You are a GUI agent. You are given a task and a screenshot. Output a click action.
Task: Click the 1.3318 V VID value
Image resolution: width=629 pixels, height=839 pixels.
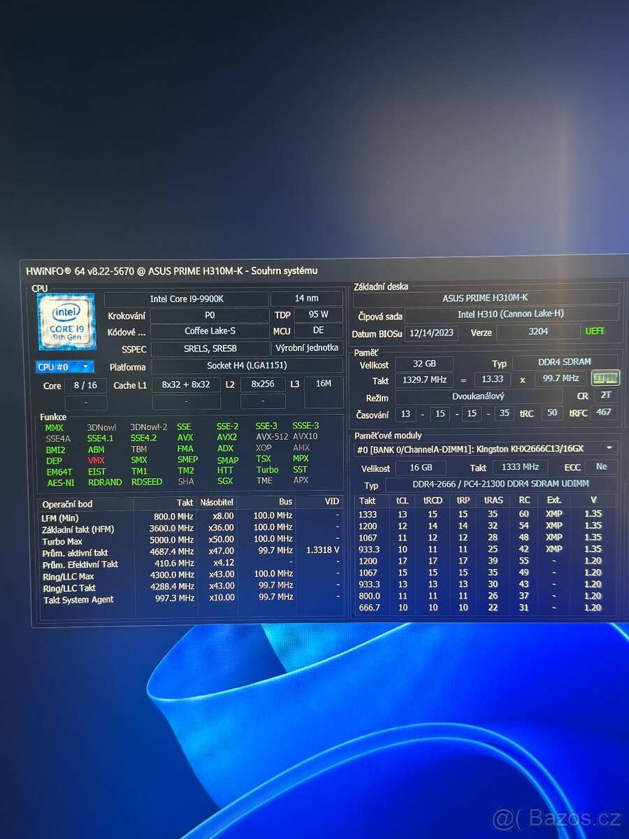coord(322,550)
